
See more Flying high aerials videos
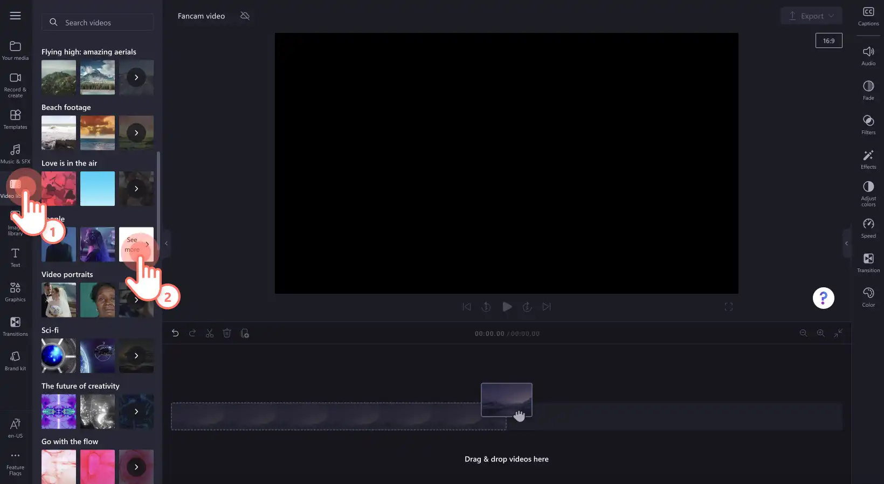pyautogui.click(x=136, y=78)
